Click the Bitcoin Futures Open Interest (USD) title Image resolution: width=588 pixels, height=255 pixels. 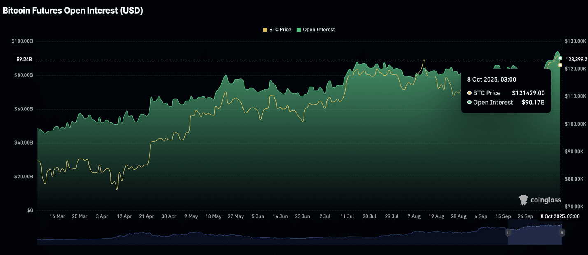pos(73,11)
